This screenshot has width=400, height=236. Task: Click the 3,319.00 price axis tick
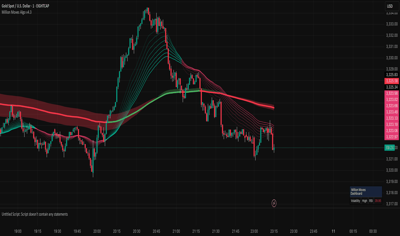(x=392, y=182)
